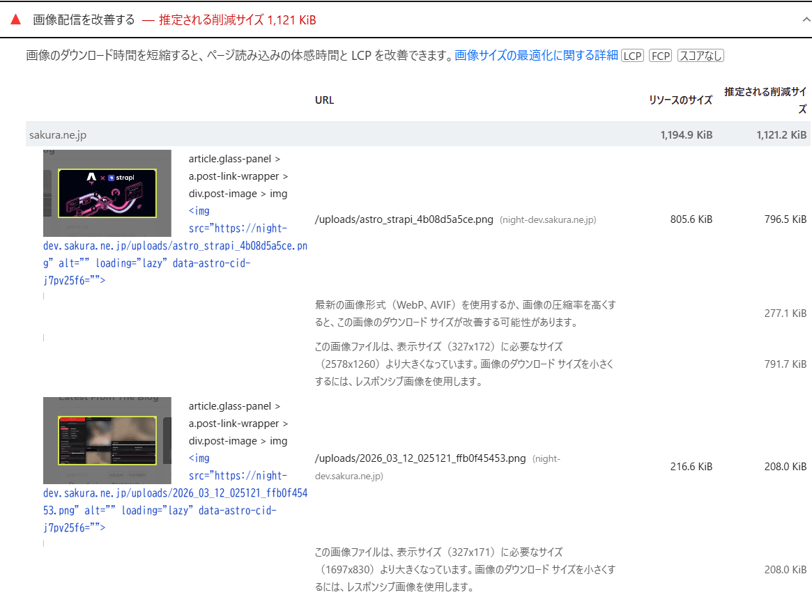Image resolution: width=812 pixels, height=597 pixels.
Task: Click the 2026_03_12 screenshot thumbnail
Action: tap(106, 440)
